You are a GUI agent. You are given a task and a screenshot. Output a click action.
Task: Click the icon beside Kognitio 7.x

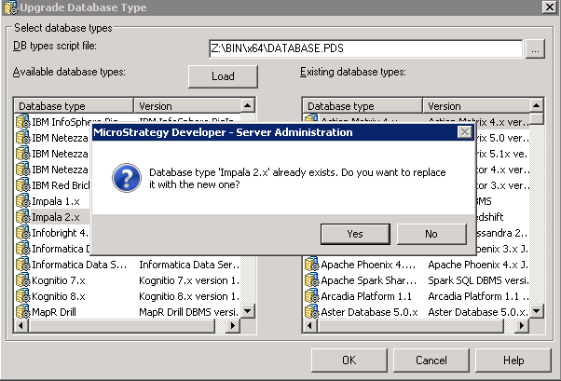23,279
